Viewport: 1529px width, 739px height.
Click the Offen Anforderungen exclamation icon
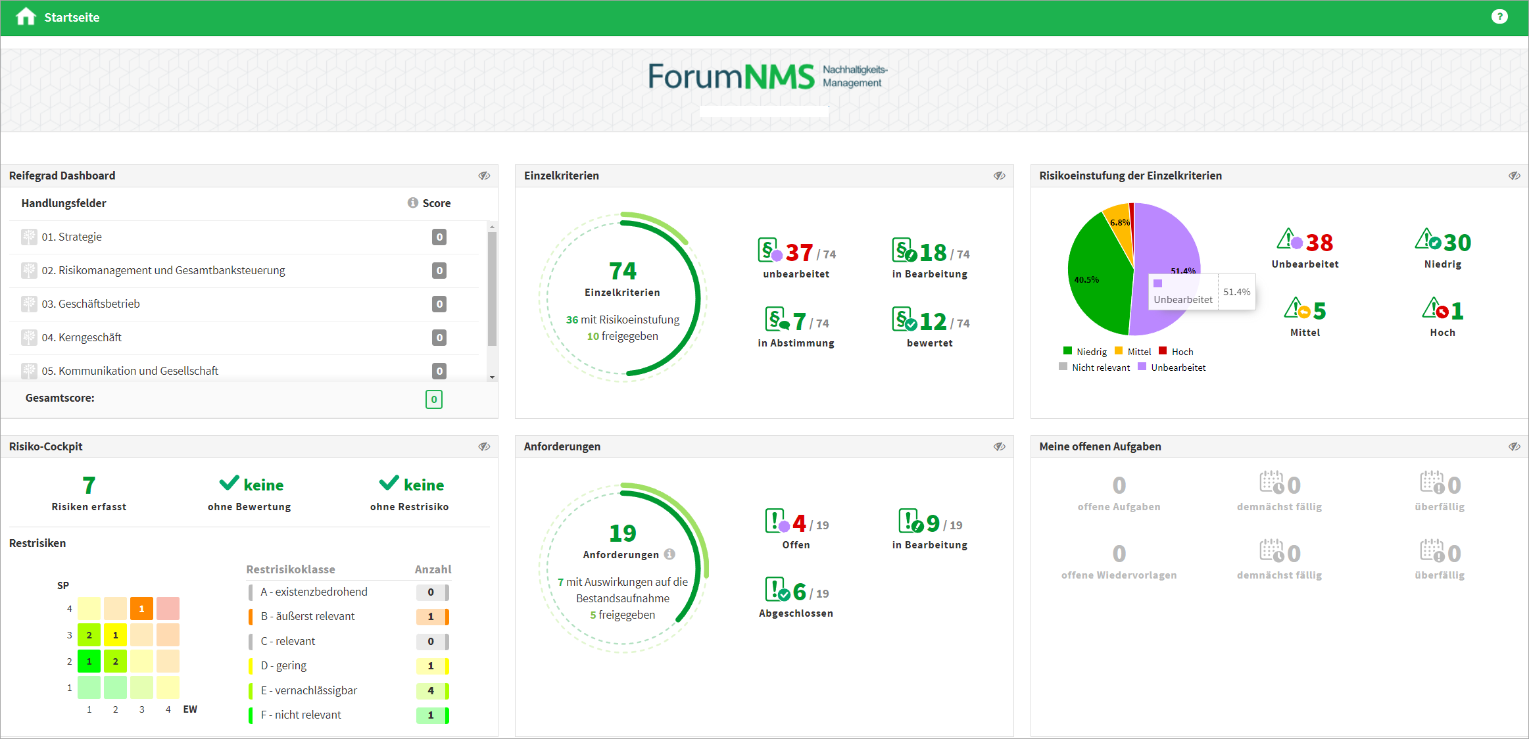777,521
